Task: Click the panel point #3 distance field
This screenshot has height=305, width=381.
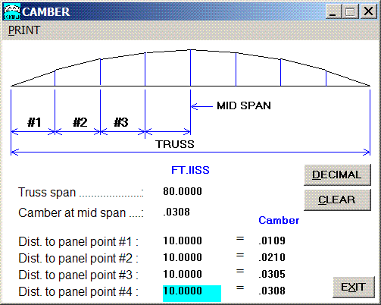Action: (183, 274)
